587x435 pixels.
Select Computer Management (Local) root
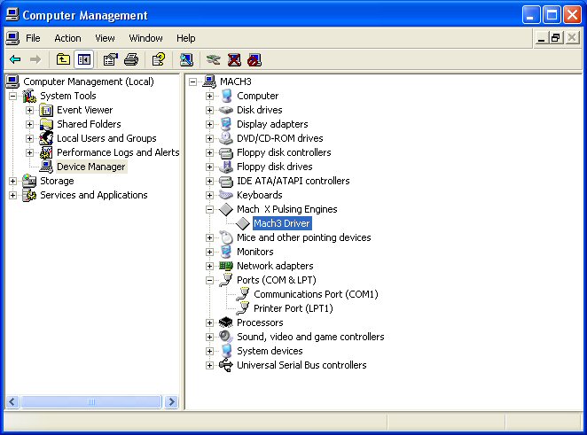click(x=89, y=82)
